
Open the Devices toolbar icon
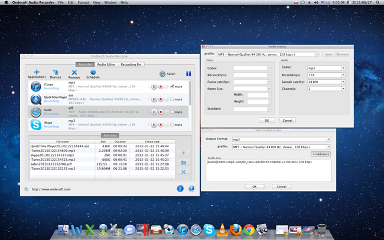[55, 72]
